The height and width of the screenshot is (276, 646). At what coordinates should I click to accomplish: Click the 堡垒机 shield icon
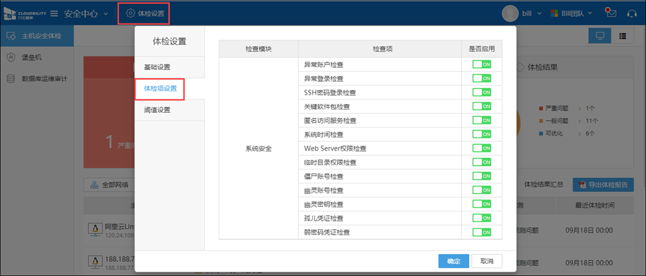click(11, 58)
